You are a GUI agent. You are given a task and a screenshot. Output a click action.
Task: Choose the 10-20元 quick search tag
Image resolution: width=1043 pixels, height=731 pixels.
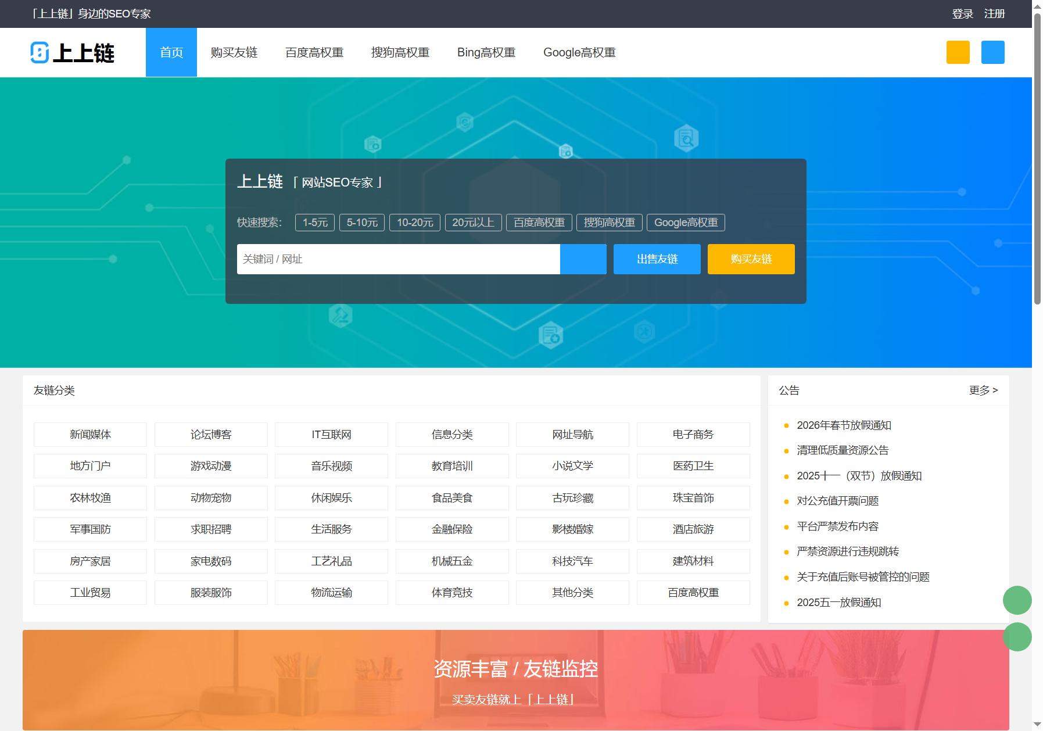point(415,223)
